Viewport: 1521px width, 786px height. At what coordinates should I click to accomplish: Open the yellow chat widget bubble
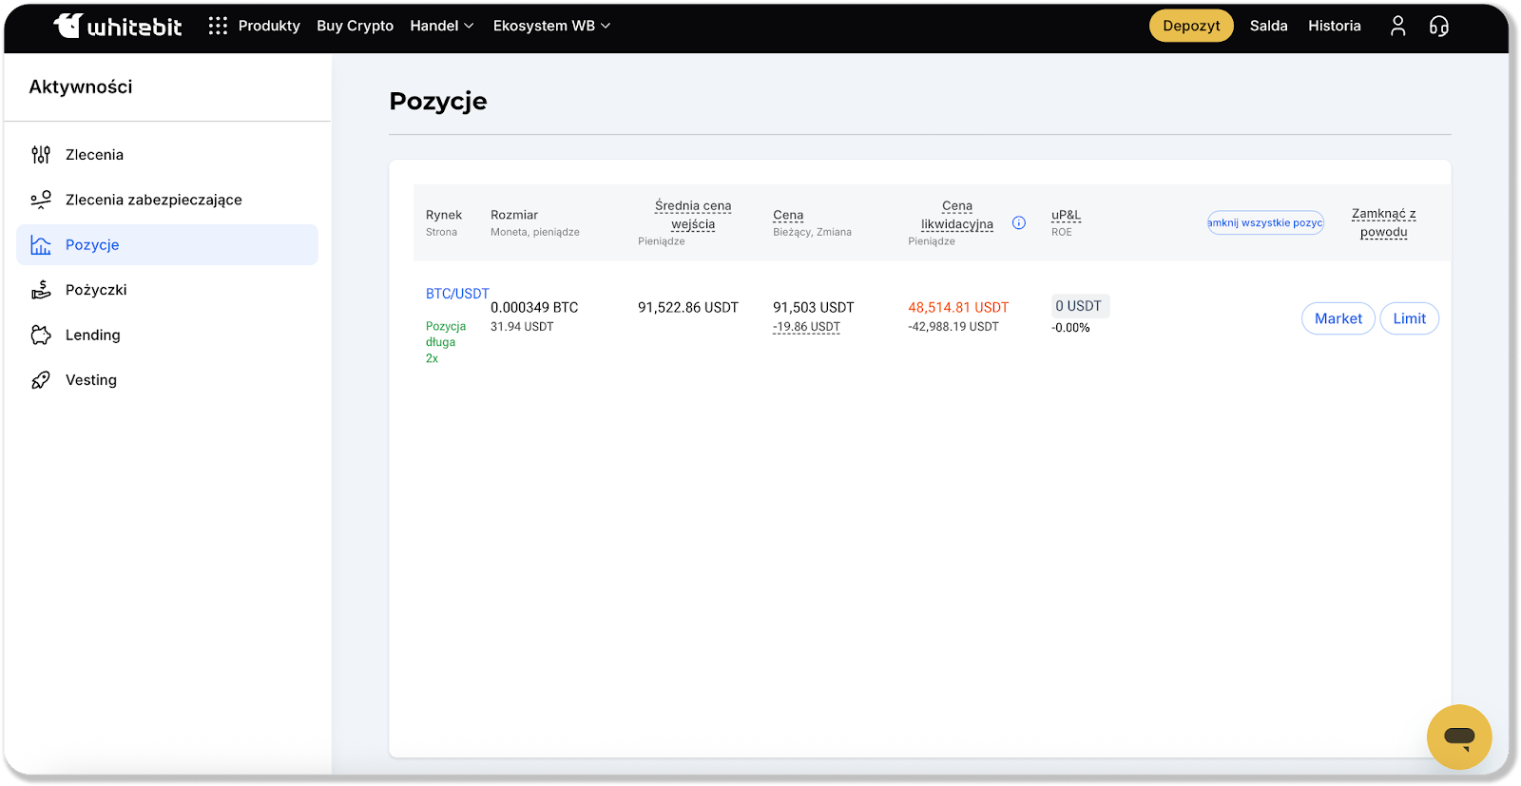1458,737
